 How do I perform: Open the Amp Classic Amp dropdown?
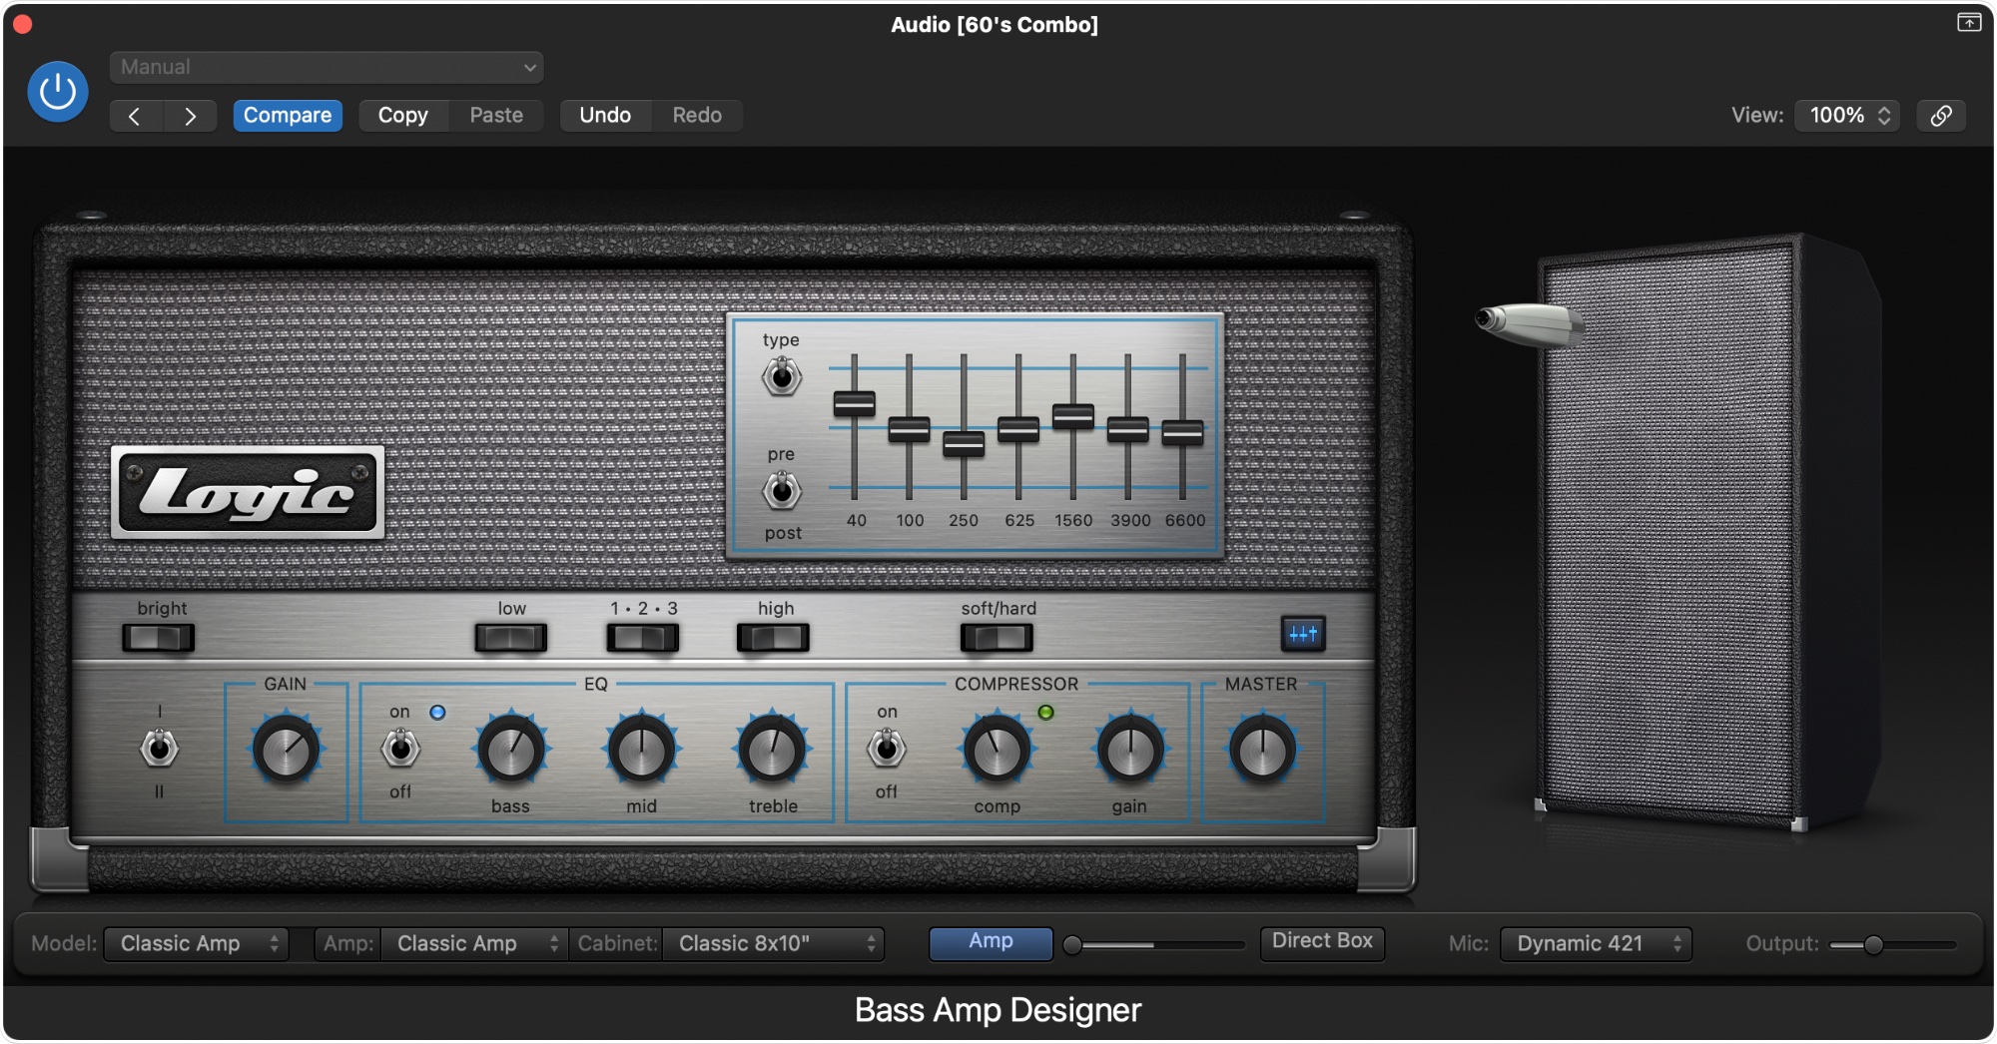coord(473,943)
